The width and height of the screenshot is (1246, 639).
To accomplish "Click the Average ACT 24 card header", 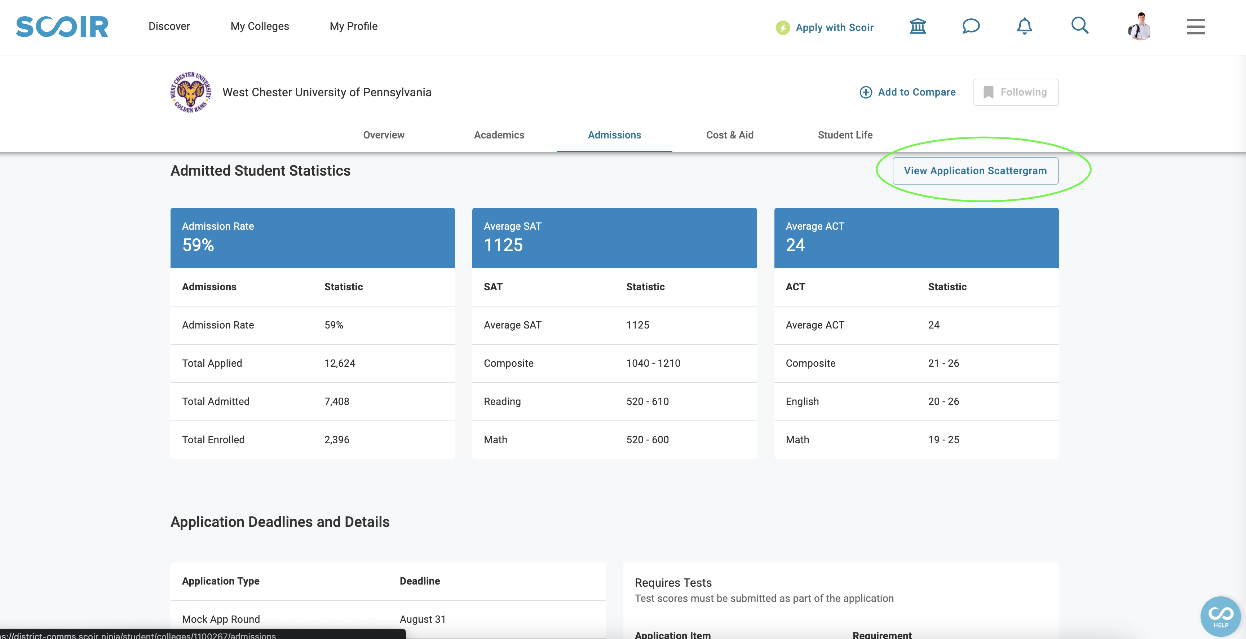I will tap(916, 238).
